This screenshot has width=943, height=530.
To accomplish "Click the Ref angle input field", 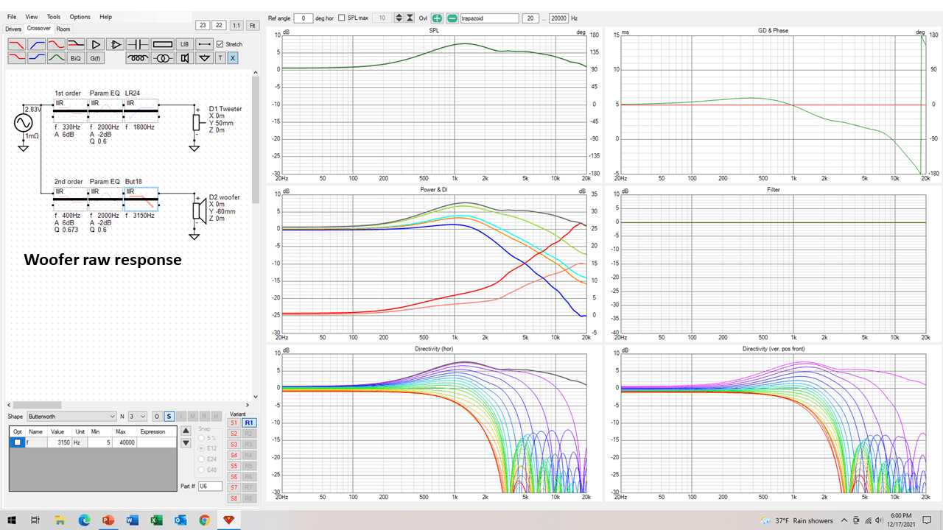I will click(x=303, y=18).
